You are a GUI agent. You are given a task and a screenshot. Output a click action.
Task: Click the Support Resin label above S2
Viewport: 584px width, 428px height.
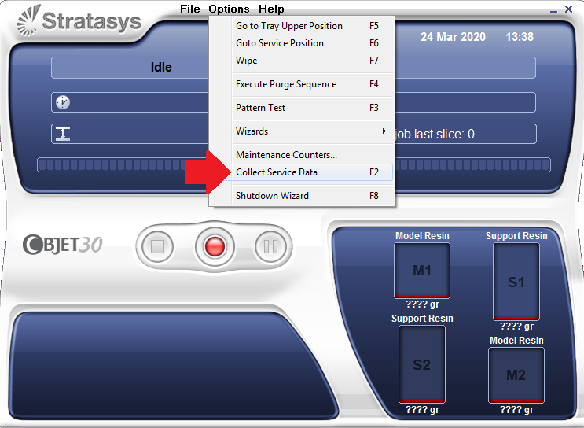pos(422,319)
